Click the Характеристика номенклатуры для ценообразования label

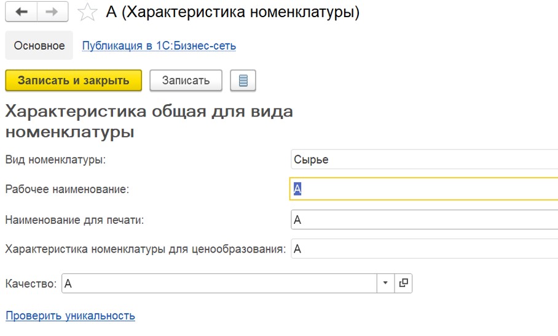pos(146,250)
